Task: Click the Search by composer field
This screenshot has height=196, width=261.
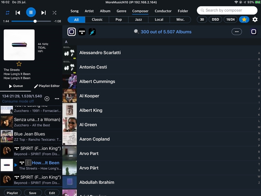Action: click(227, 10)
